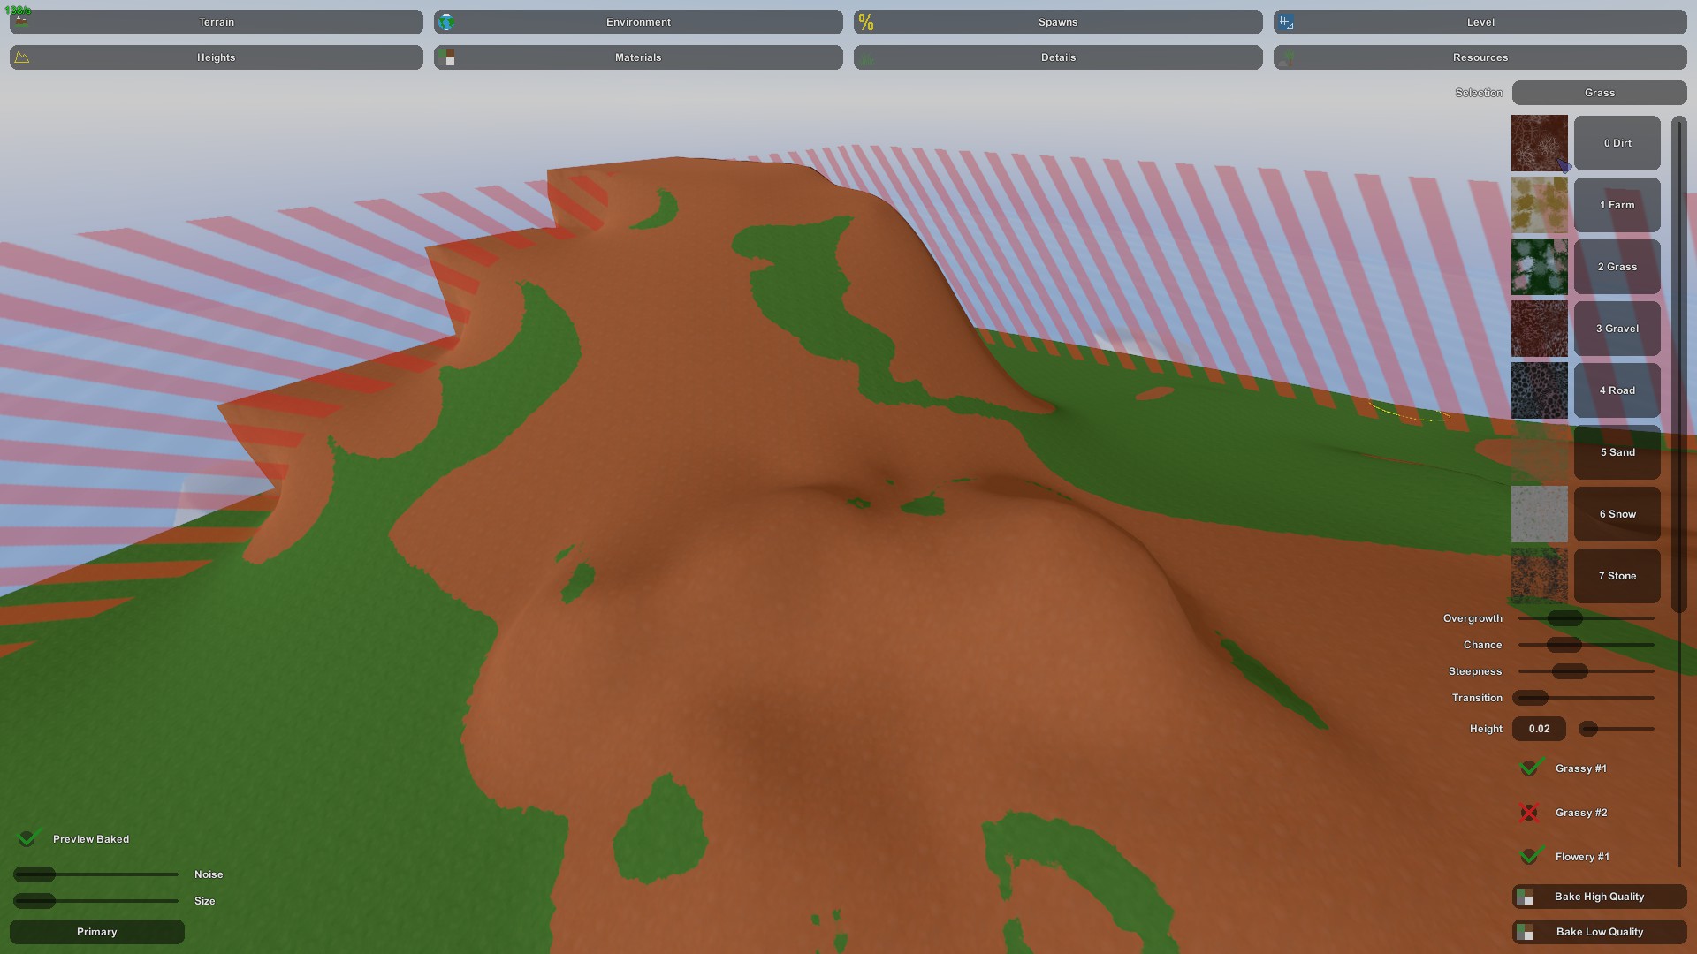Toggle the Preview Baked checkbox
The image size is (1697, 954).
[x=28, y=838]
